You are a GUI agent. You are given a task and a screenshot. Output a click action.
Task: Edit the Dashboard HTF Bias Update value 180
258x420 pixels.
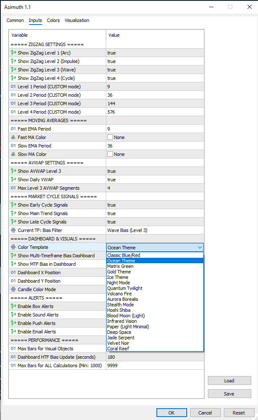(x=155, y=357)
